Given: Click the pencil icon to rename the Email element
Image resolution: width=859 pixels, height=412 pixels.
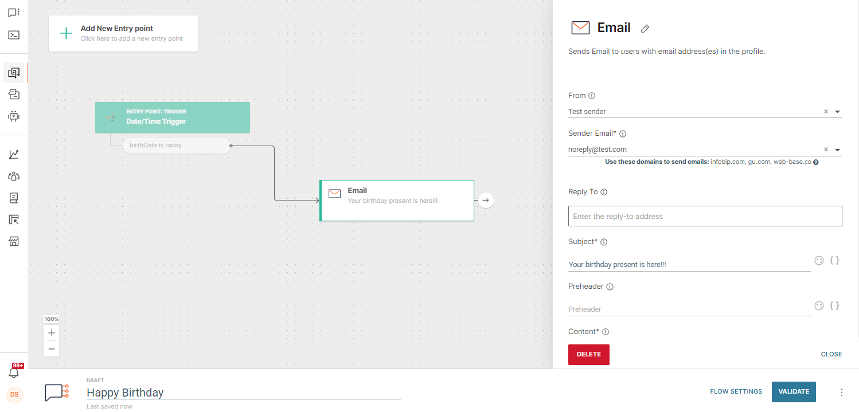Looking at the screenshot, I should click(x=645, y=28).
